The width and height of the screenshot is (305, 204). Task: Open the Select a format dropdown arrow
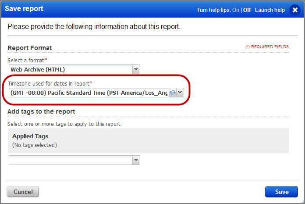[136, 69]
